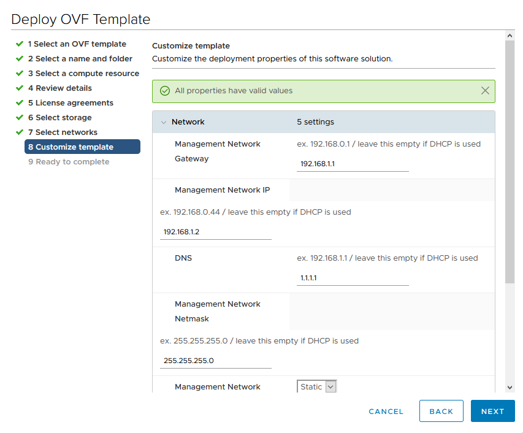Return to step 6 Select storage
523x433 pixels.
click(59, 118)
